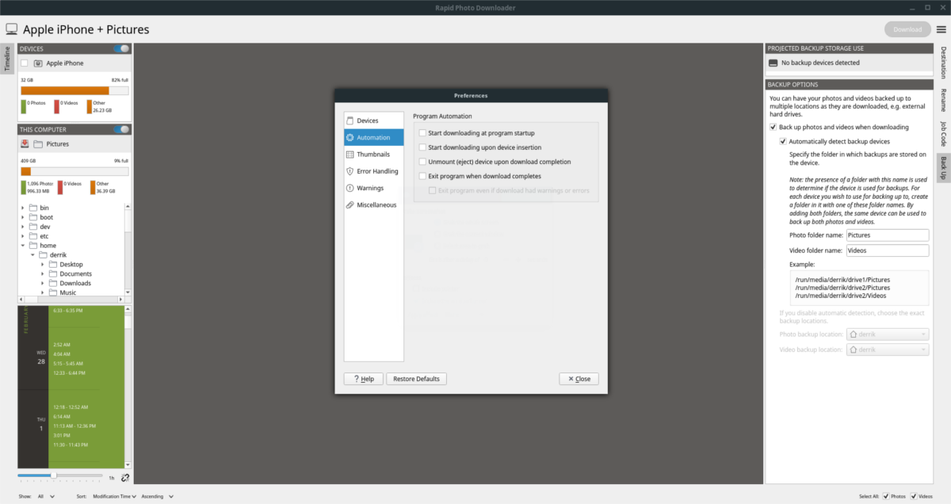The width and height of the screenshot is (951, 504).
Task: Toggle the Select All Videos checkbox
Action: [x=914, y=496]
